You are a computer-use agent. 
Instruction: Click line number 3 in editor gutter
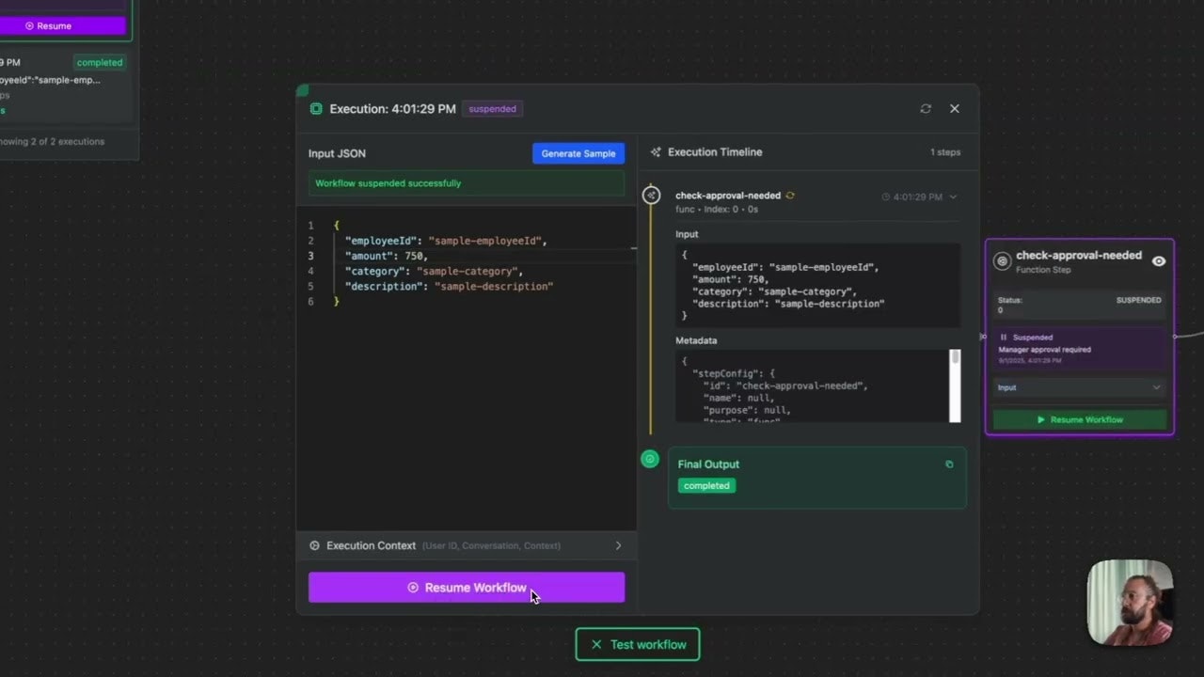[x=310, y=256]
